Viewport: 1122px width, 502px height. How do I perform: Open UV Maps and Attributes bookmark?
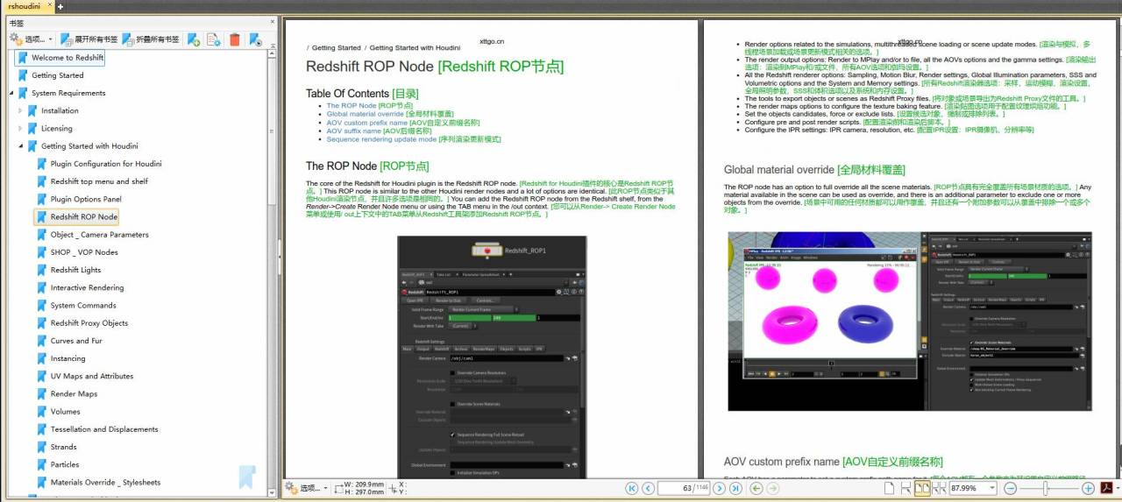(91, 376)
